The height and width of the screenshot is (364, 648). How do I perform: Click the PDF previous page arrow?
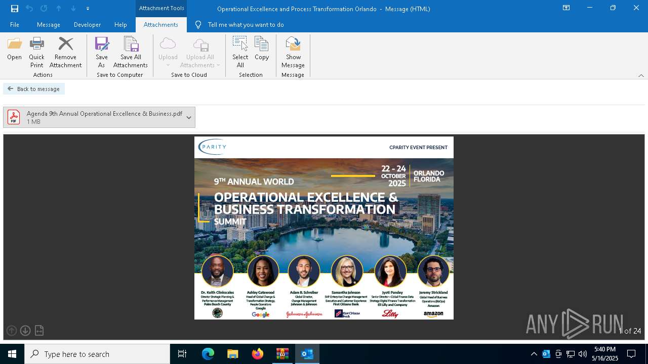[12, 331]
